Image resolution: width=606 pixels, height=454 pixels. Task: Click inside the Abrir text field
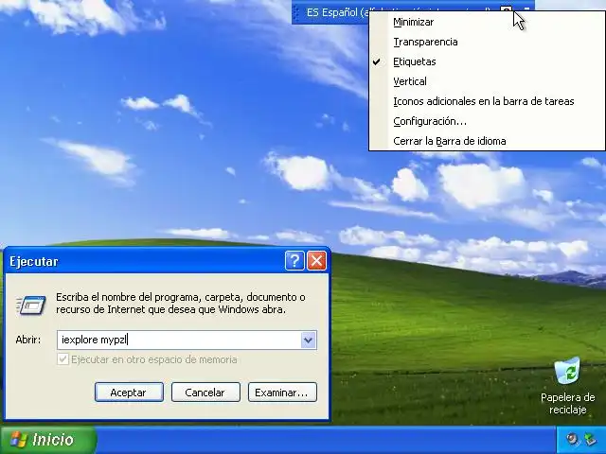(x=179, y=340)
